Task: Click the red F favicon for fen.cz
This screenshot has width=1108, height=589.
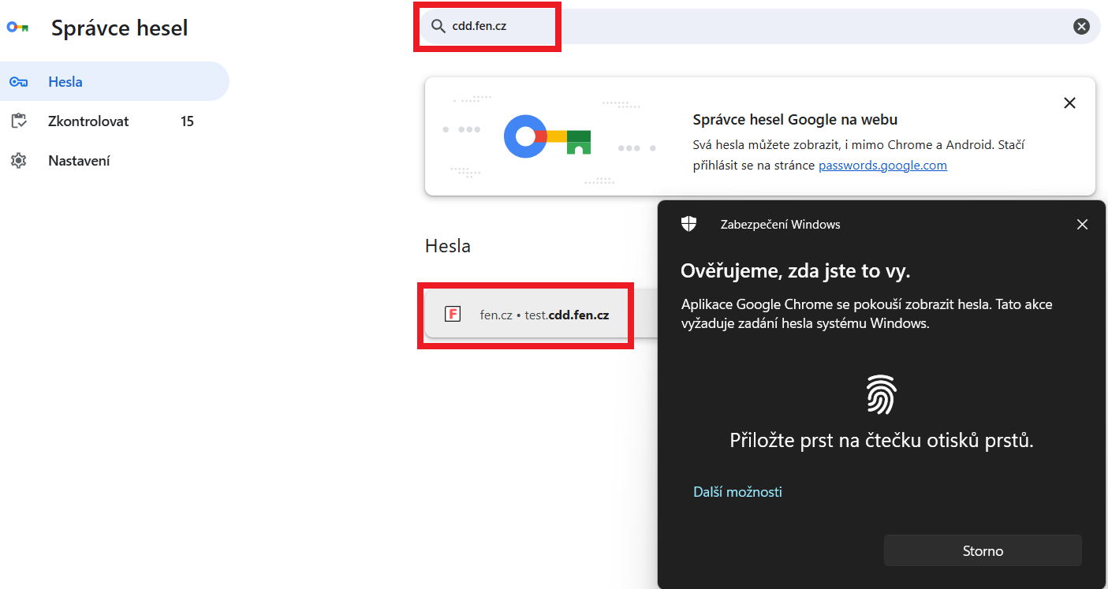Action: 453,315
